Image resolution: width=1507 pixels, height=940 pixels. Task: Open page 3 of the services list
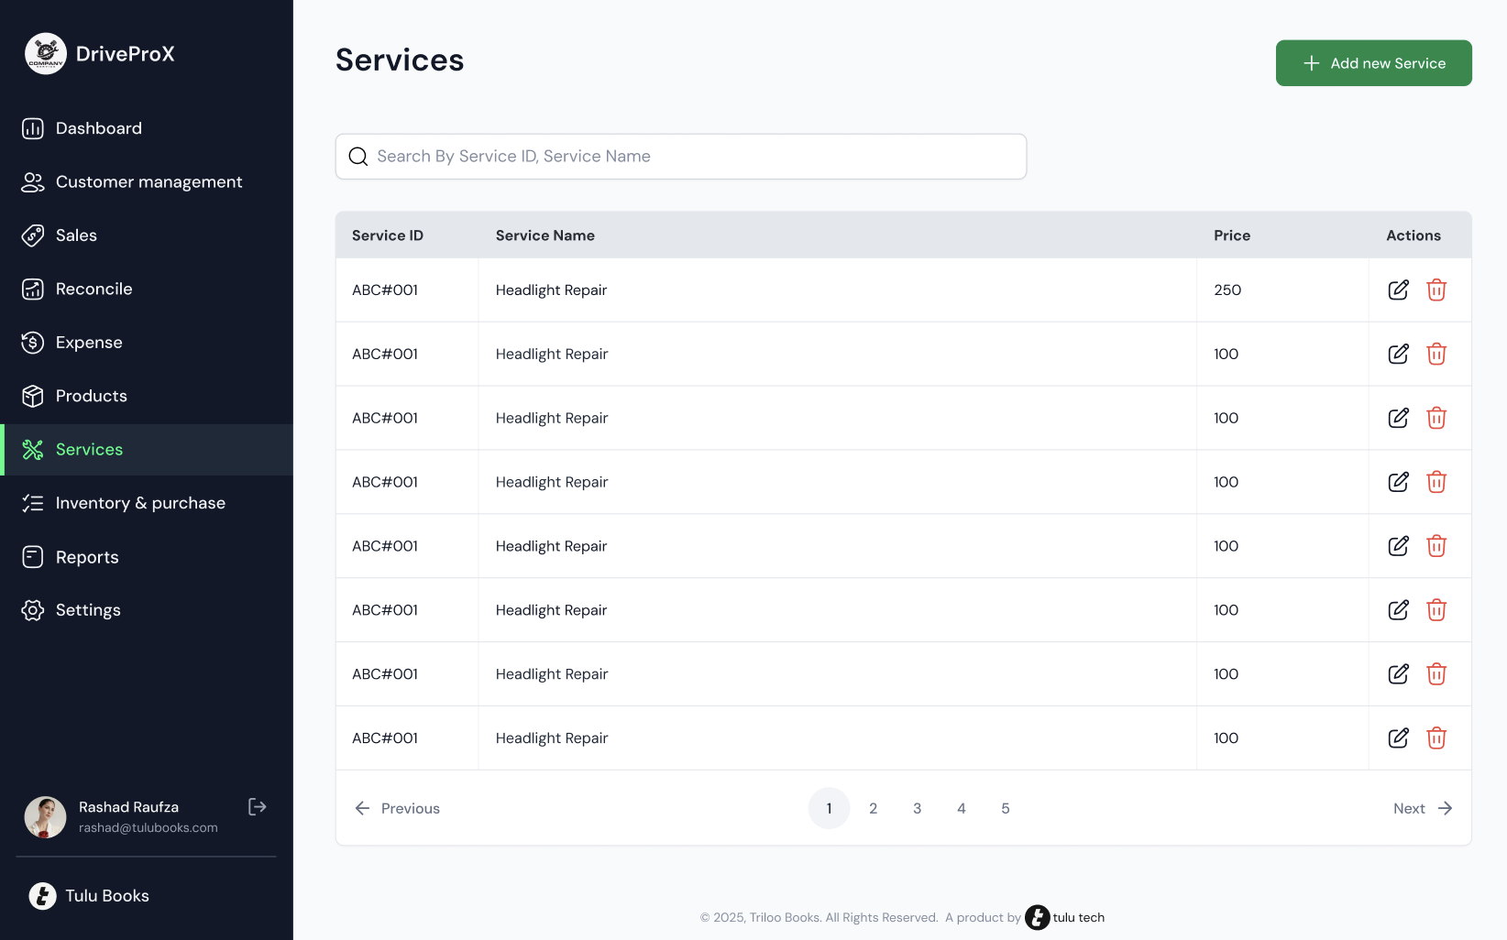pos(917,808)
